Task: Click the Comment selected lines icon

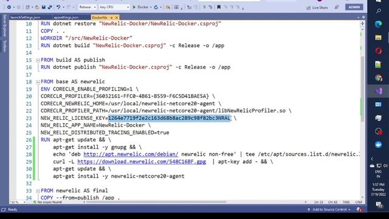Action: [x=204, y=7]
